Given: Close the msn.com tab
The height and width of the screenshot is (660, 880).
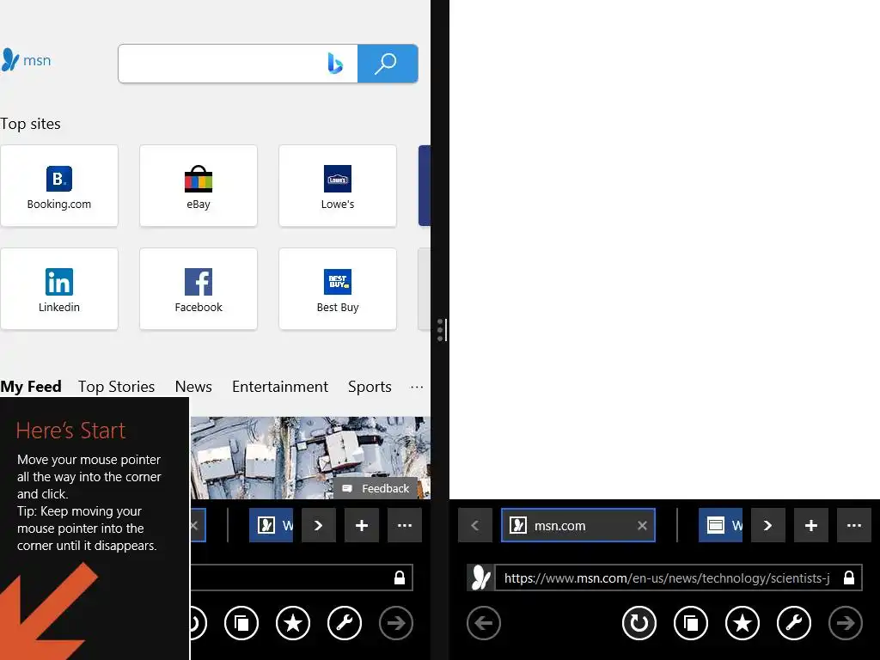Looking at the screenshot, I should (x=642, y=525).
